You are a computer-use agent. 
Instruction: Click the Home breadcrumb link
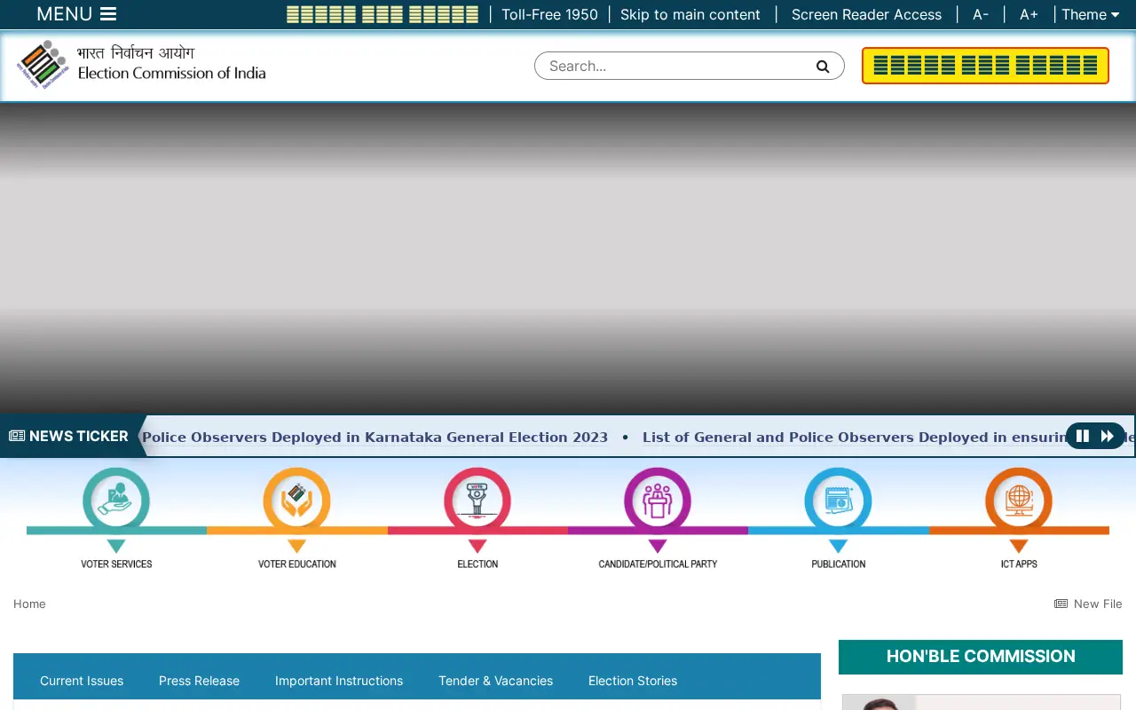tap(29, 603)
